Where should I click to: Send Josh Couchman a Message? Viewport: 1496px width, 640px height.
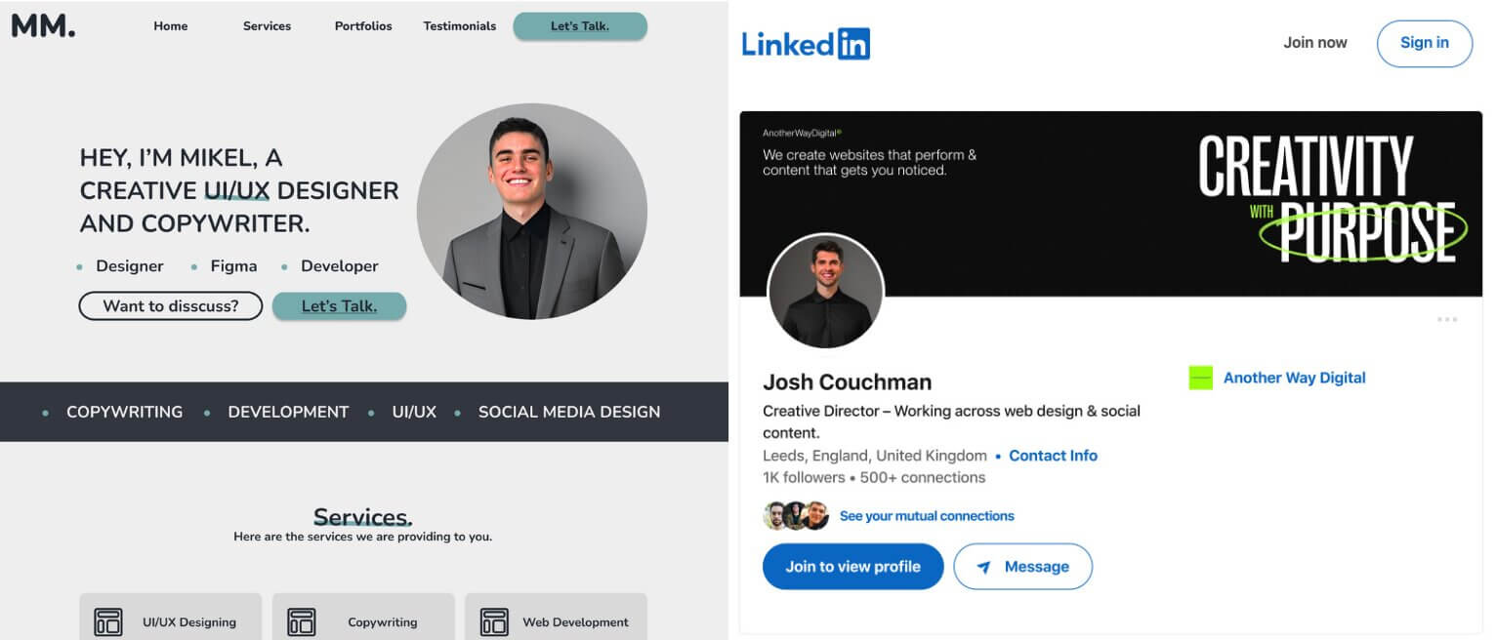pos(1023,566)
